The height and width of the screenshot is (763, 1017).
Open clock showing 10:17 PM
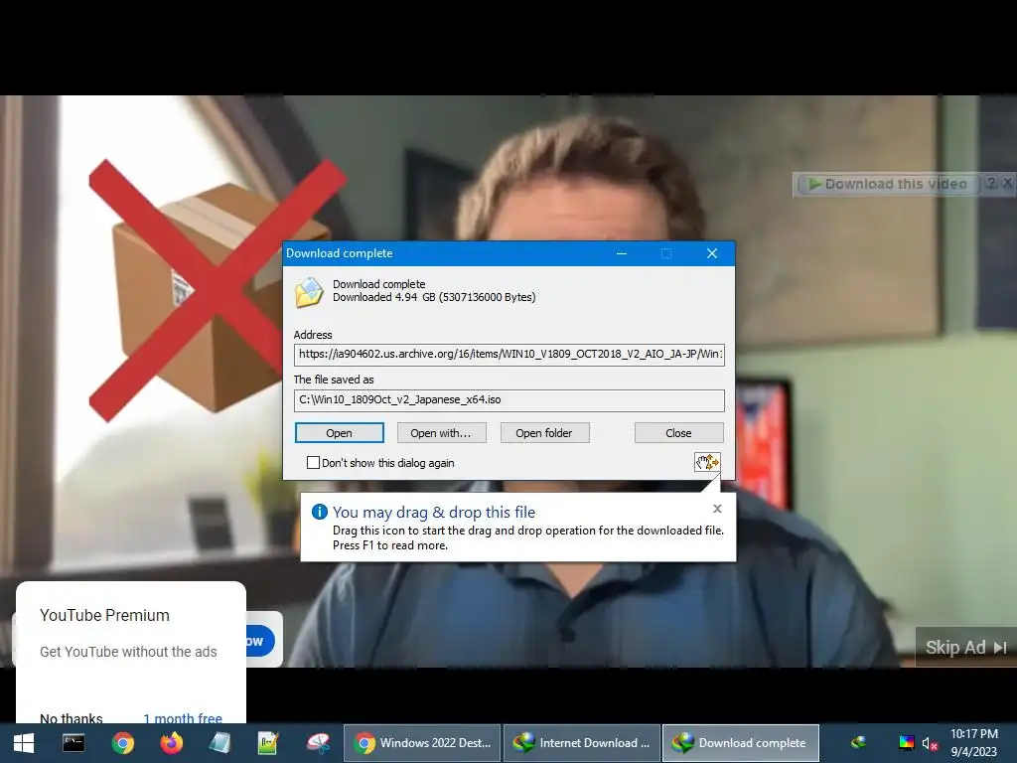(974, 743)
